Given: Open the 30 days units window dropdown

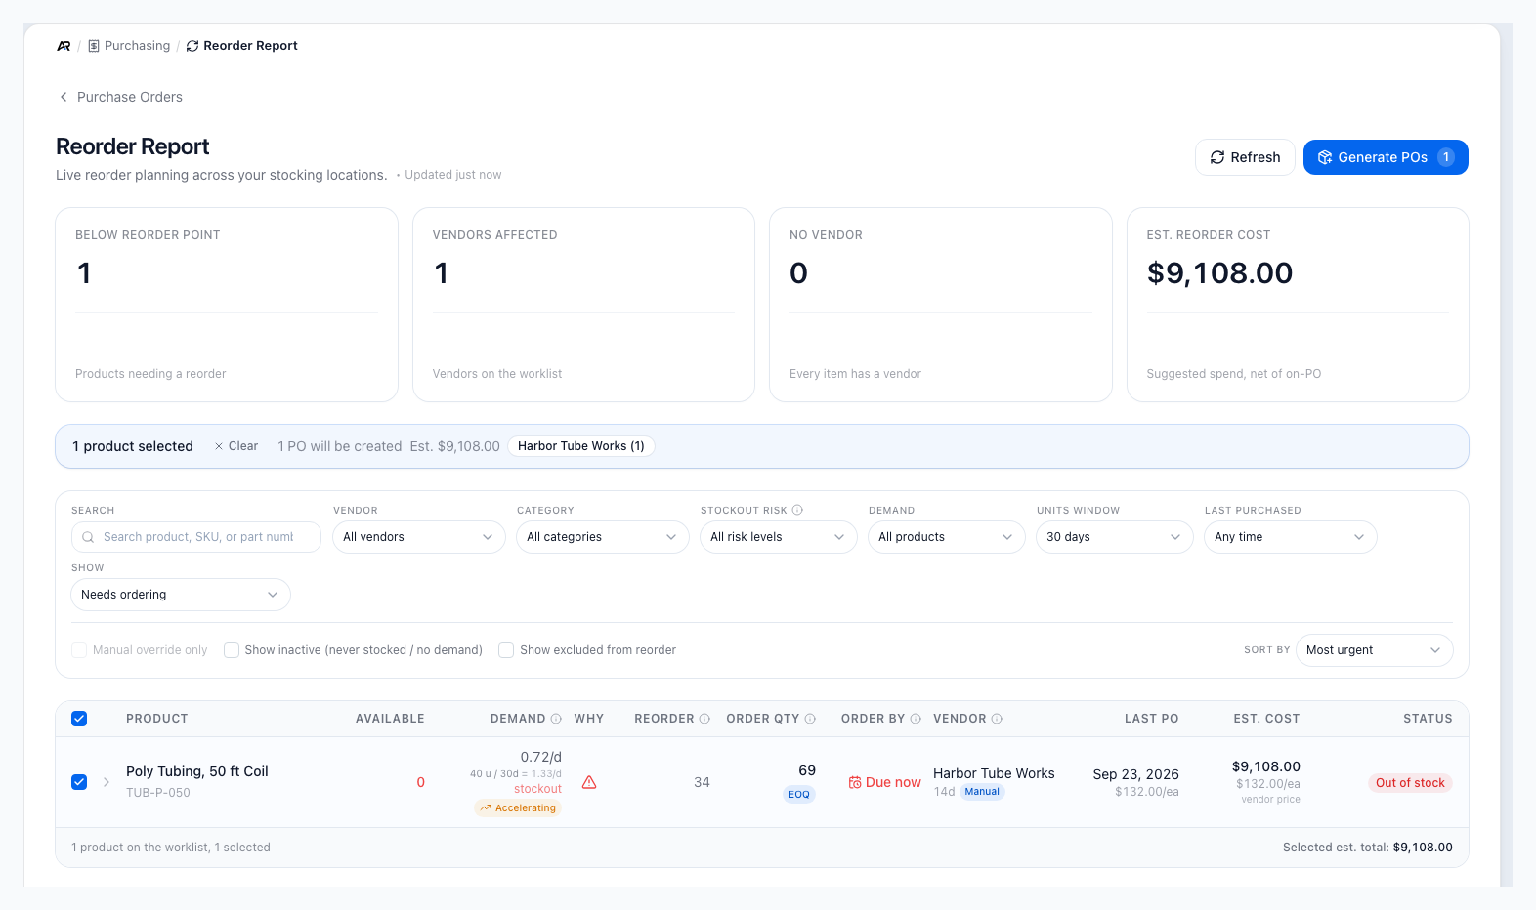Looking at the screenshot, I should click(1115, 537).
